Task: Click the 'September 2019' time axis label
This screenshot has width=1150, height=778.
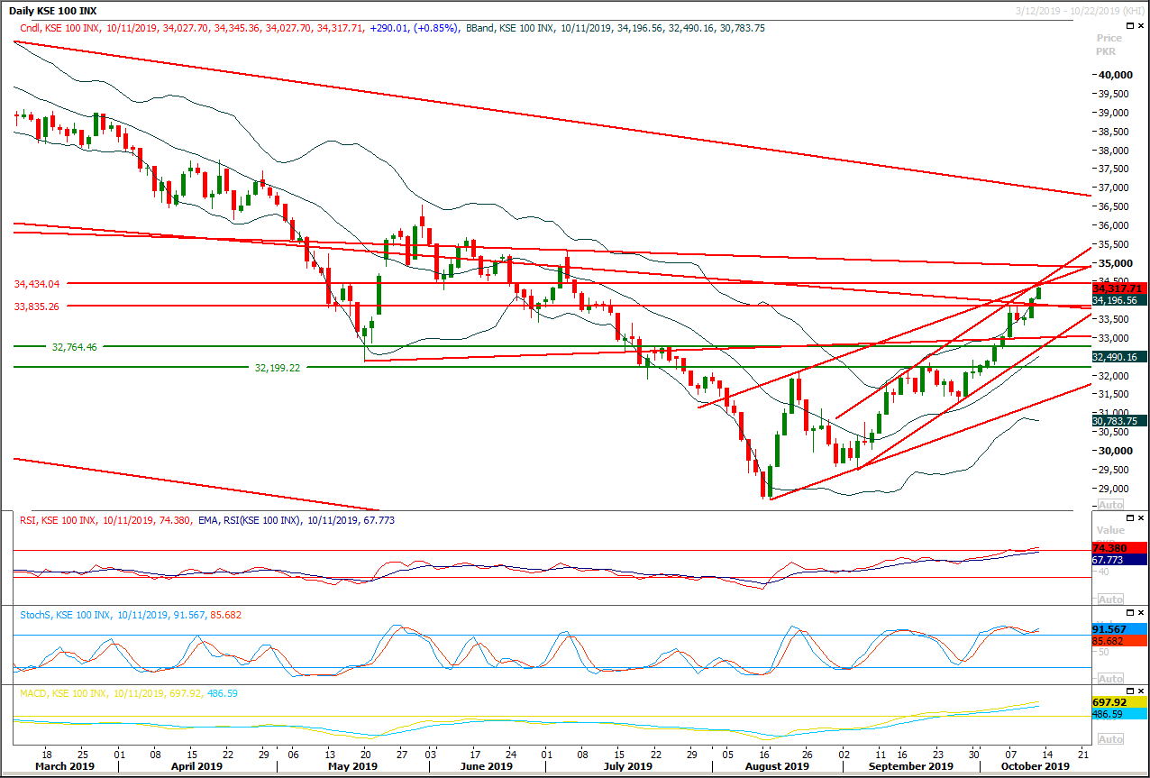Action: 910,766
